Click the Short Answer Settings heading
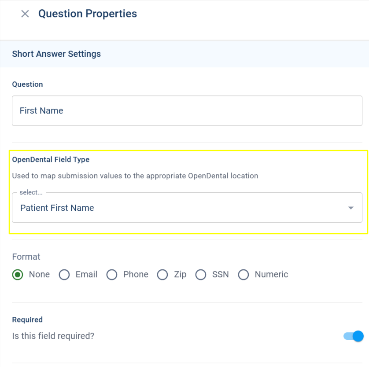This screenshot has width=369, height=367. coord(56,54)
